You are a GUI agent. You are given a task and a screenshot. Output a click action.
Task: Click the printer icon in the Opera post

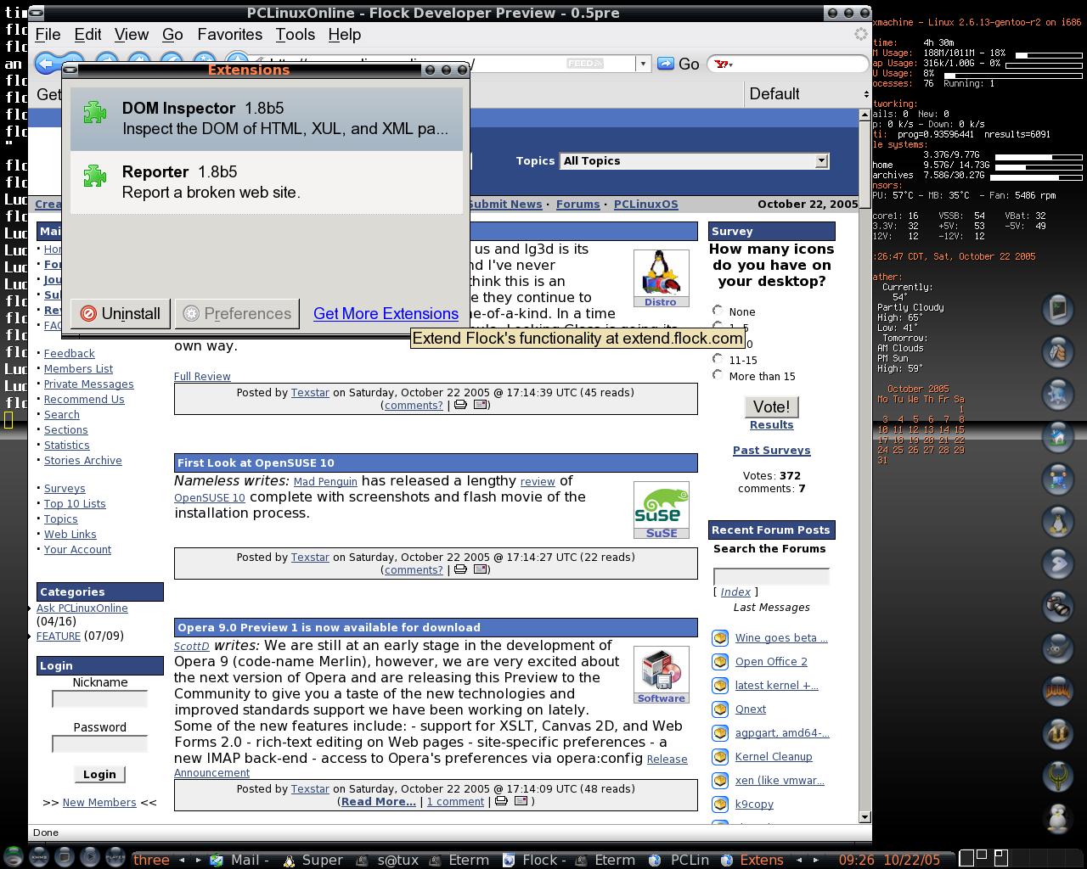(x=501, y=801)
